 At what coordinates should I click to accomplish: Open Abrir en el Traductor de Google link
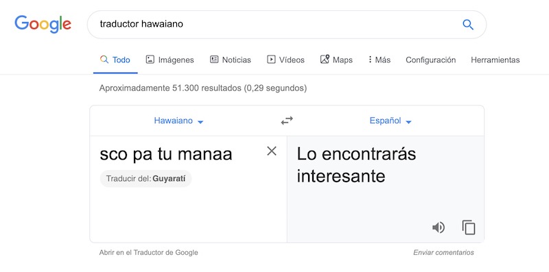pos(148,252)
